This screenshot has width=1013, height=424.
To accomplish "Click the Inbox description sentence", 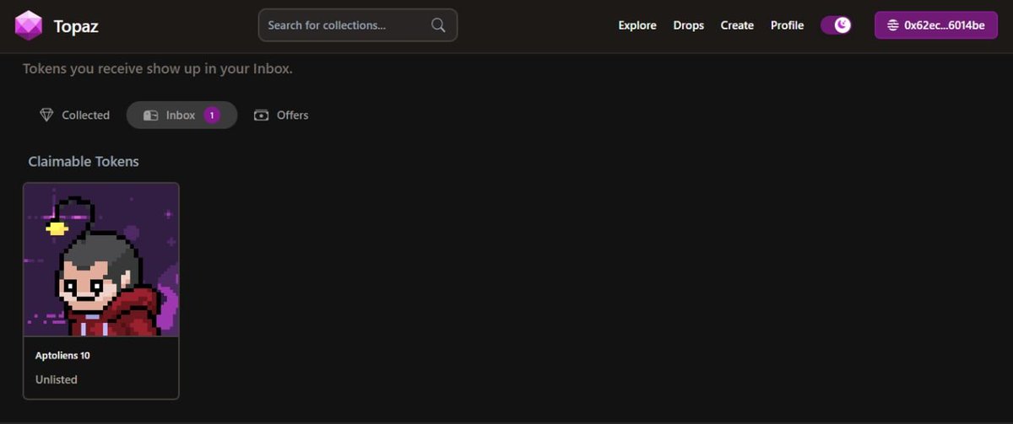I will tap(158, 69).
